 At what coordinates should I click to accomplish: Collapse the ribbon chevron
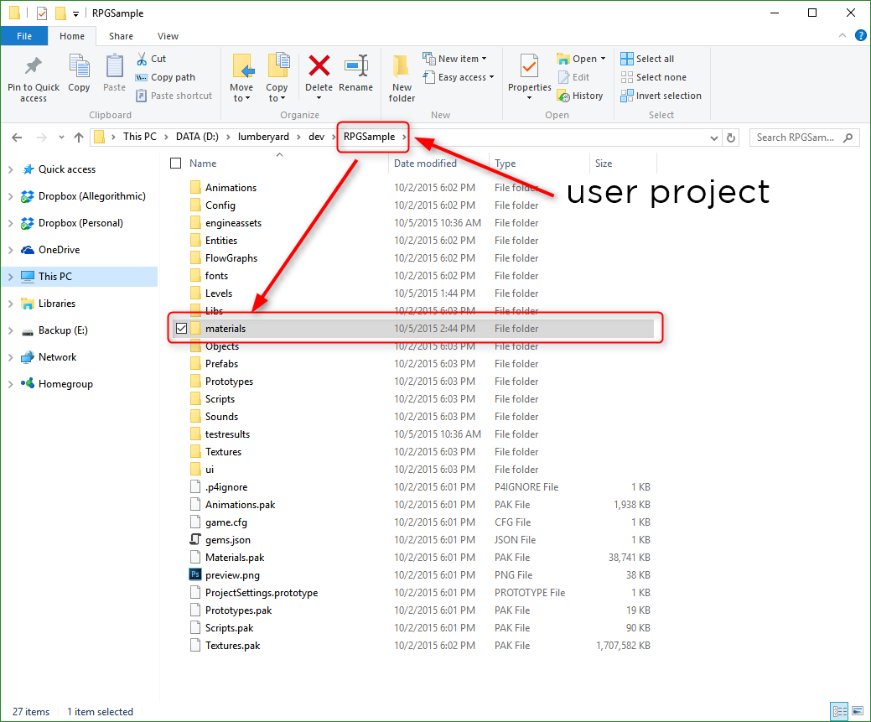(842, 35)
